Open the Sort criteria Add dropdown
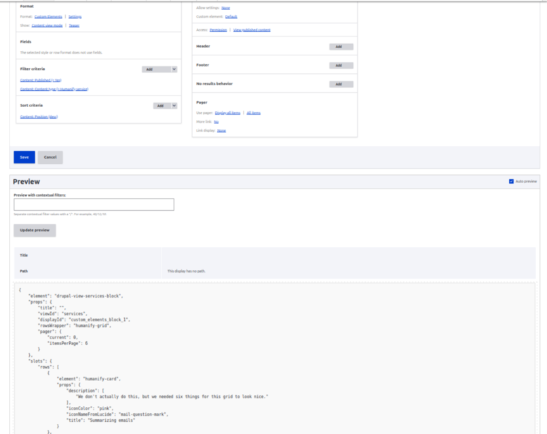 [x=160, y=106]
